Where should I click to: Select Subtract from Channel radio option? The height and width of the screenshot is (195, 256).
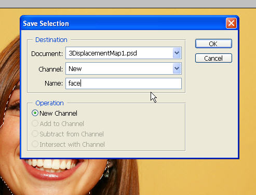(35, 134)
